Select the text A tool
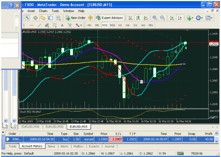The height and width of the screenshot is (157, 221). point(62,25)
